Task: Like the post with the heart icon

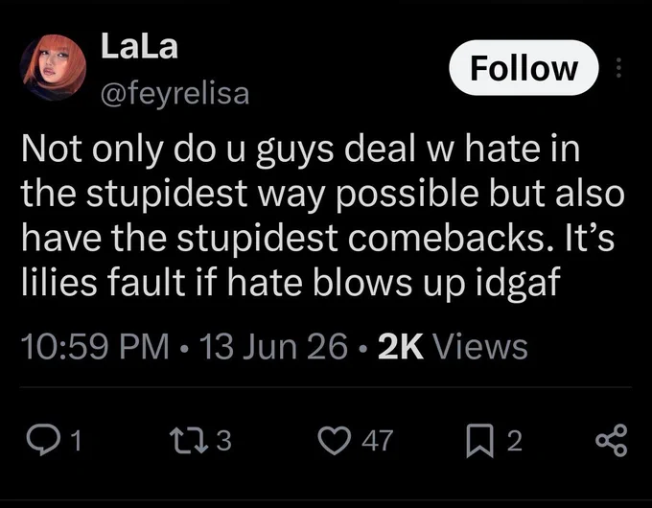Action: 335,441
